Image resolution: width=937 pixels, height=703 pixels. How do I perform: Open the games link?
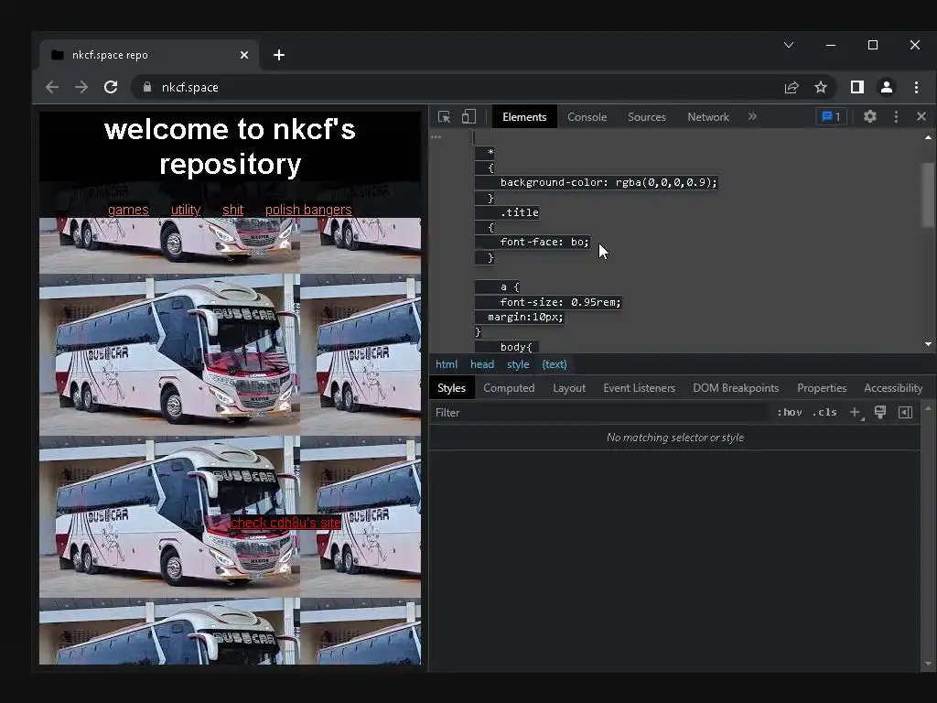tap(128, 210)
